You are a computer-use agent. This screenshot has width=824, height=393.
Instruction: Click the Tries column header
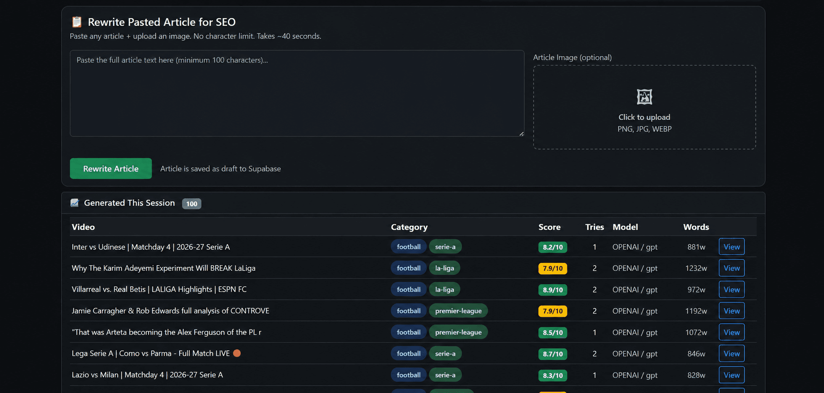[x=594, y=227]
